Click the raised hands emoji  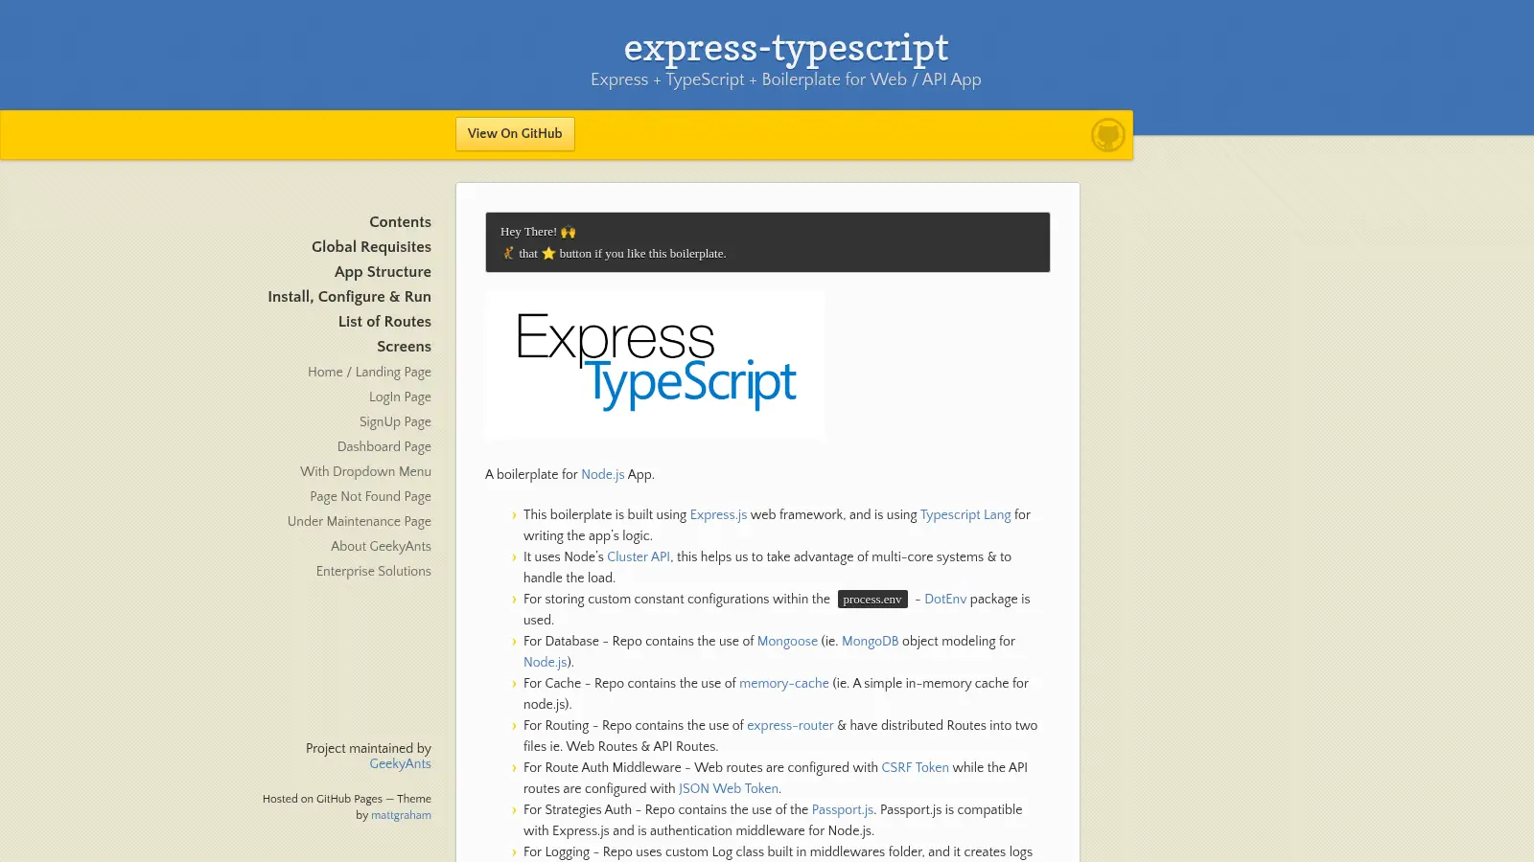pyautogui.click(x=569, y=232)
